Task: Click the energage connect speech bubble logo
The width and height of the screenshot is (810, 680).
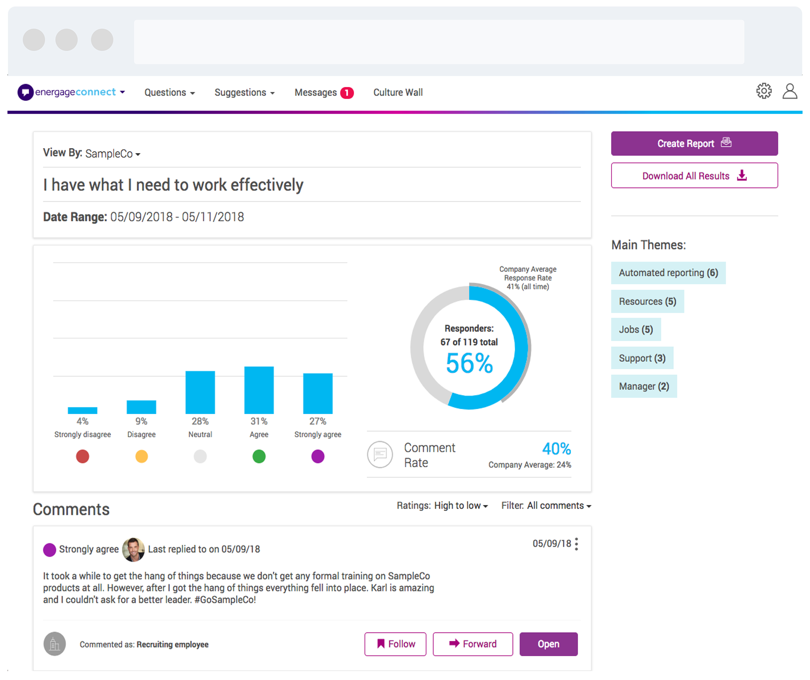Action: (26, 92)
